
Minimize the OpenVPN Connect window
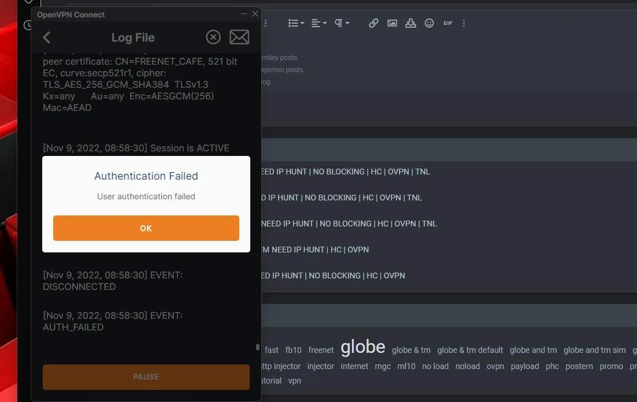(243, 14)
